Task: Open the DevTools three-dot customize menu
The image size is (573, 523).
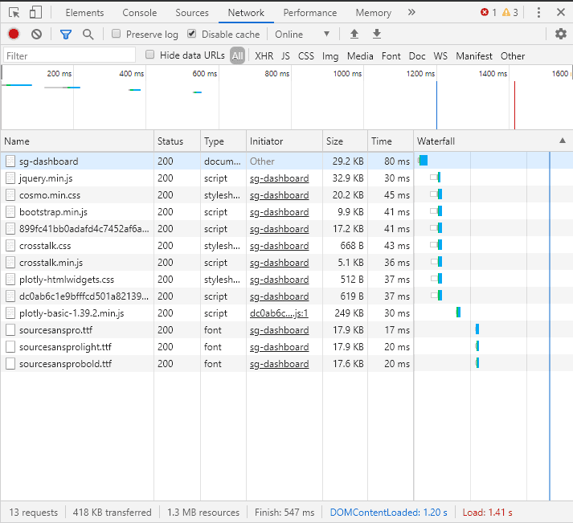Action: (x=538, y=13)
